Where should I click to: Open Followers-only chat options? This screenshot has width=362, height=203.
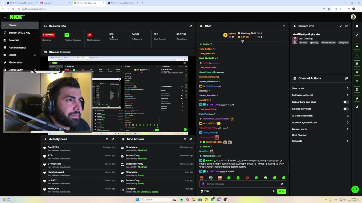(320, 95)
